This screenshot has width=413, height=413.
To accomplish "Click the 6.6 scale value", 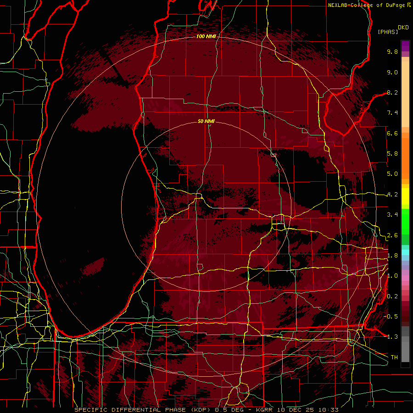I will pos(392,133).
